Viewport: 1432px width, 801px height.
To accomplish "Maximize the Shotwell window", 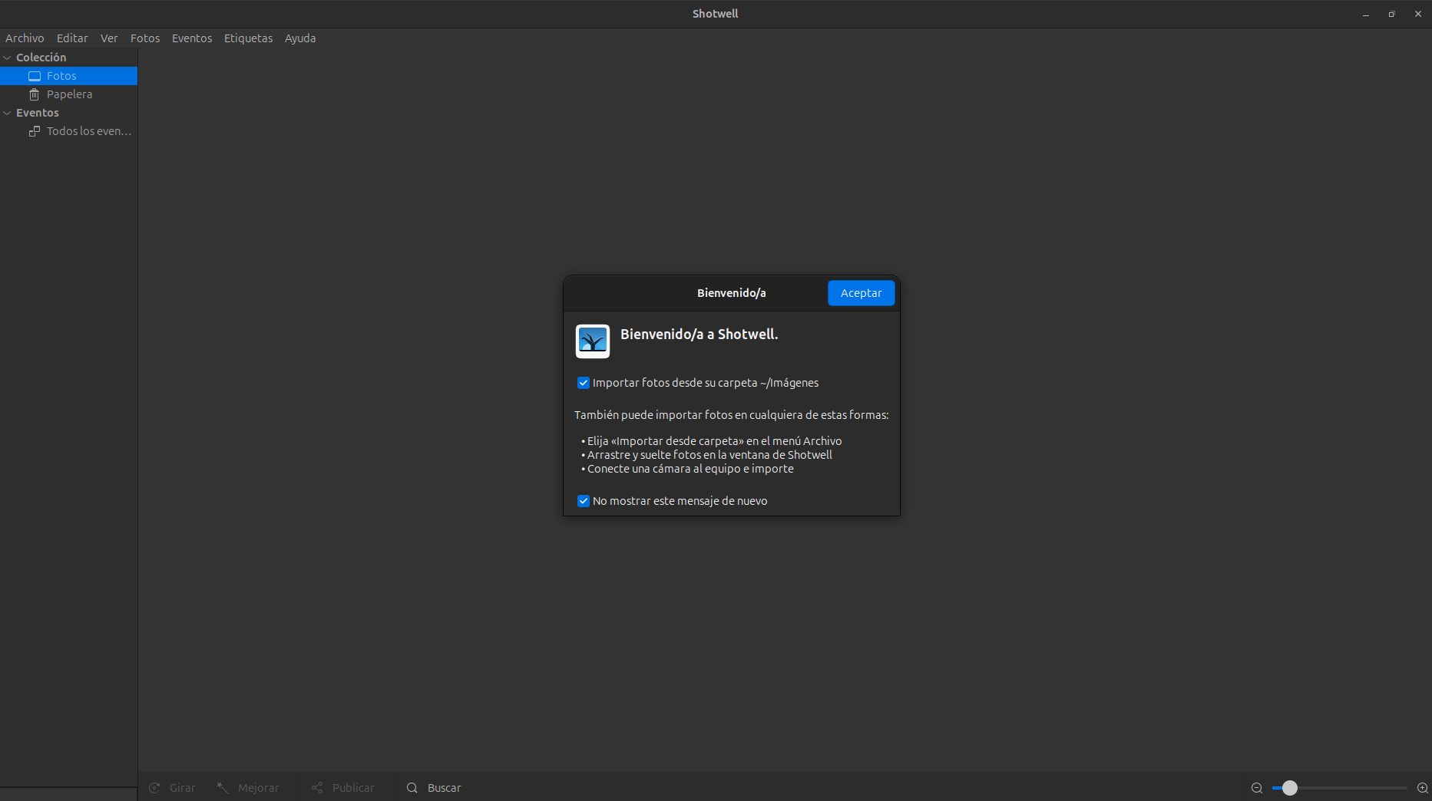I will tap(1391, 14).
